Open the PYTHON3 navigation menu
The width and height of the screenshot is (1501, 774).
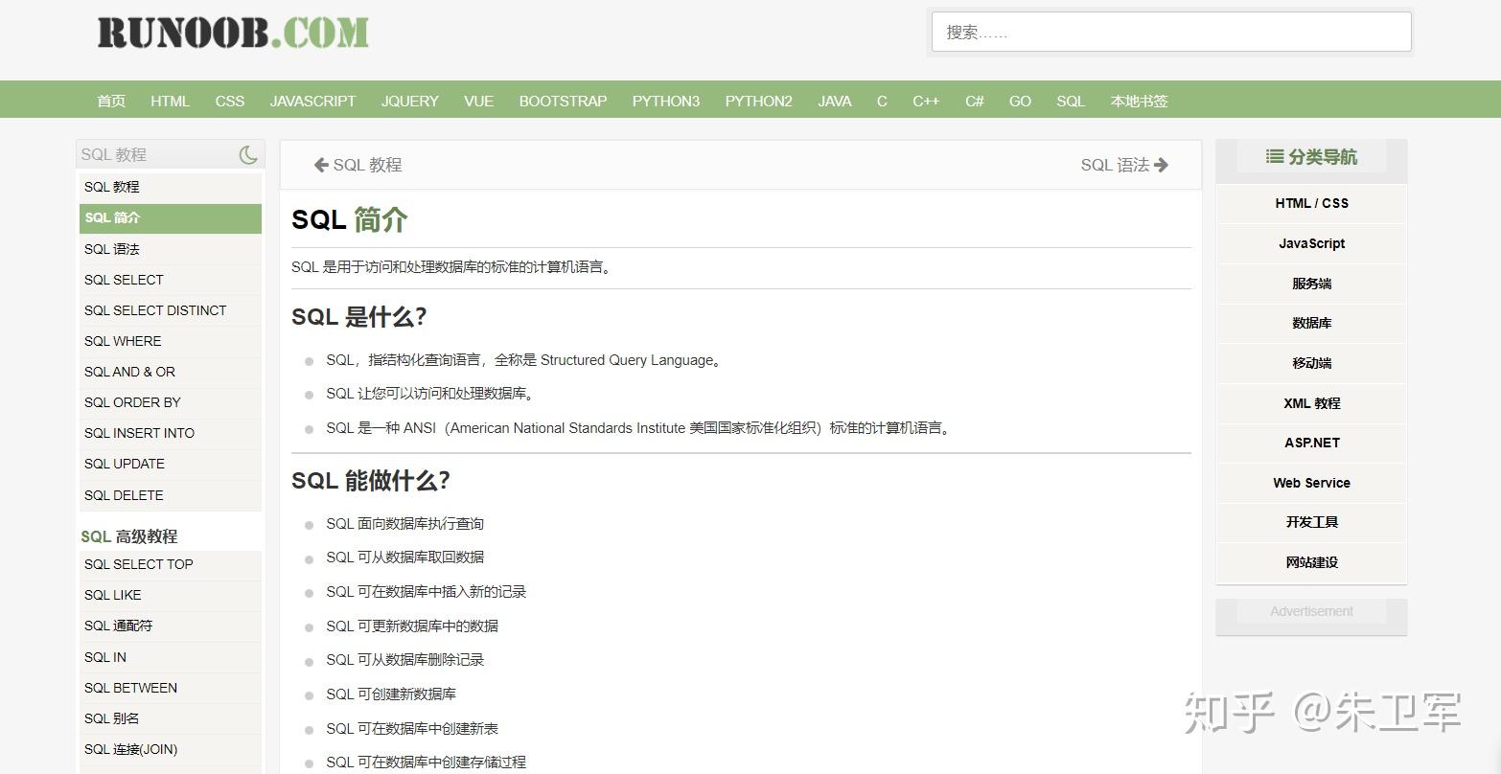coord(665,101)
